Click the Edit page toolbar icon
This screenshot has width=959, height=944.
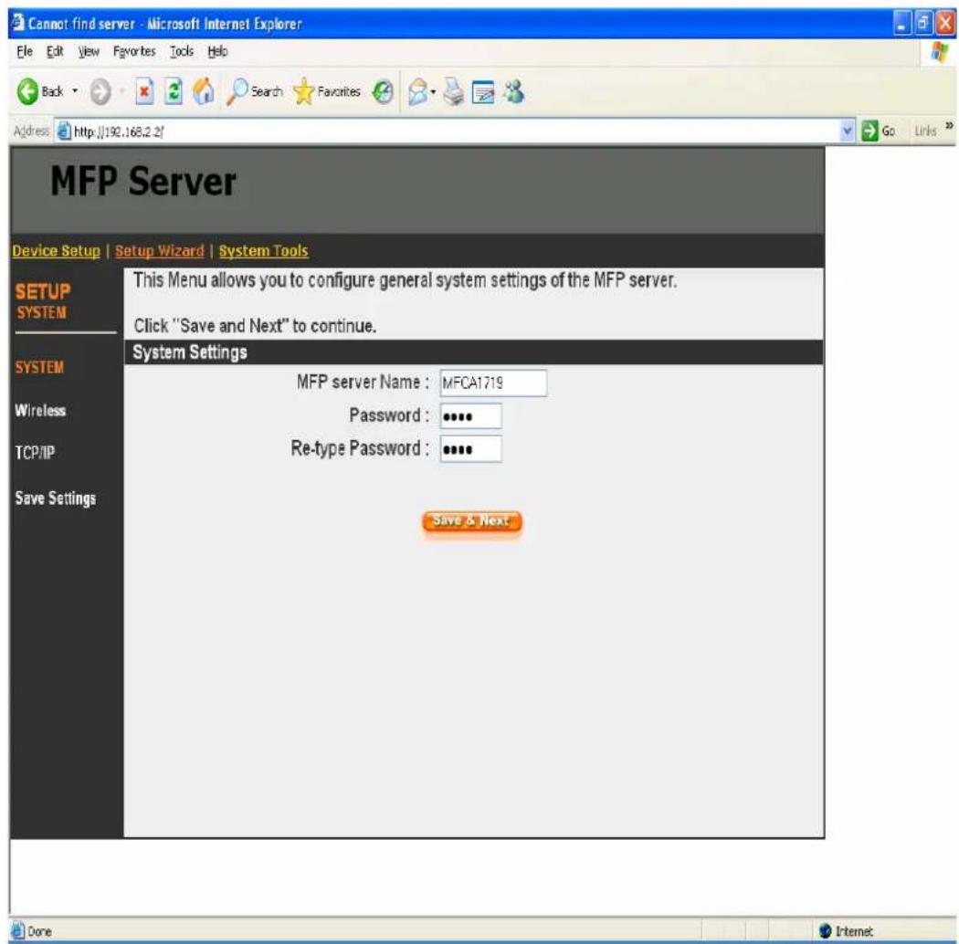tap(483, 92)
